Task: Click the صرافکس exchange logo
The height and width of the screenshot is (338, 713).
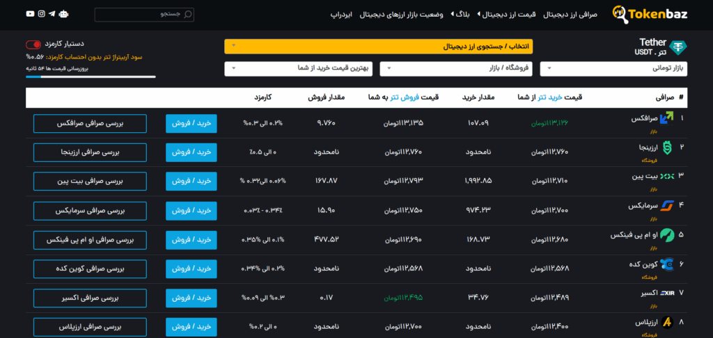Action: 667,118
